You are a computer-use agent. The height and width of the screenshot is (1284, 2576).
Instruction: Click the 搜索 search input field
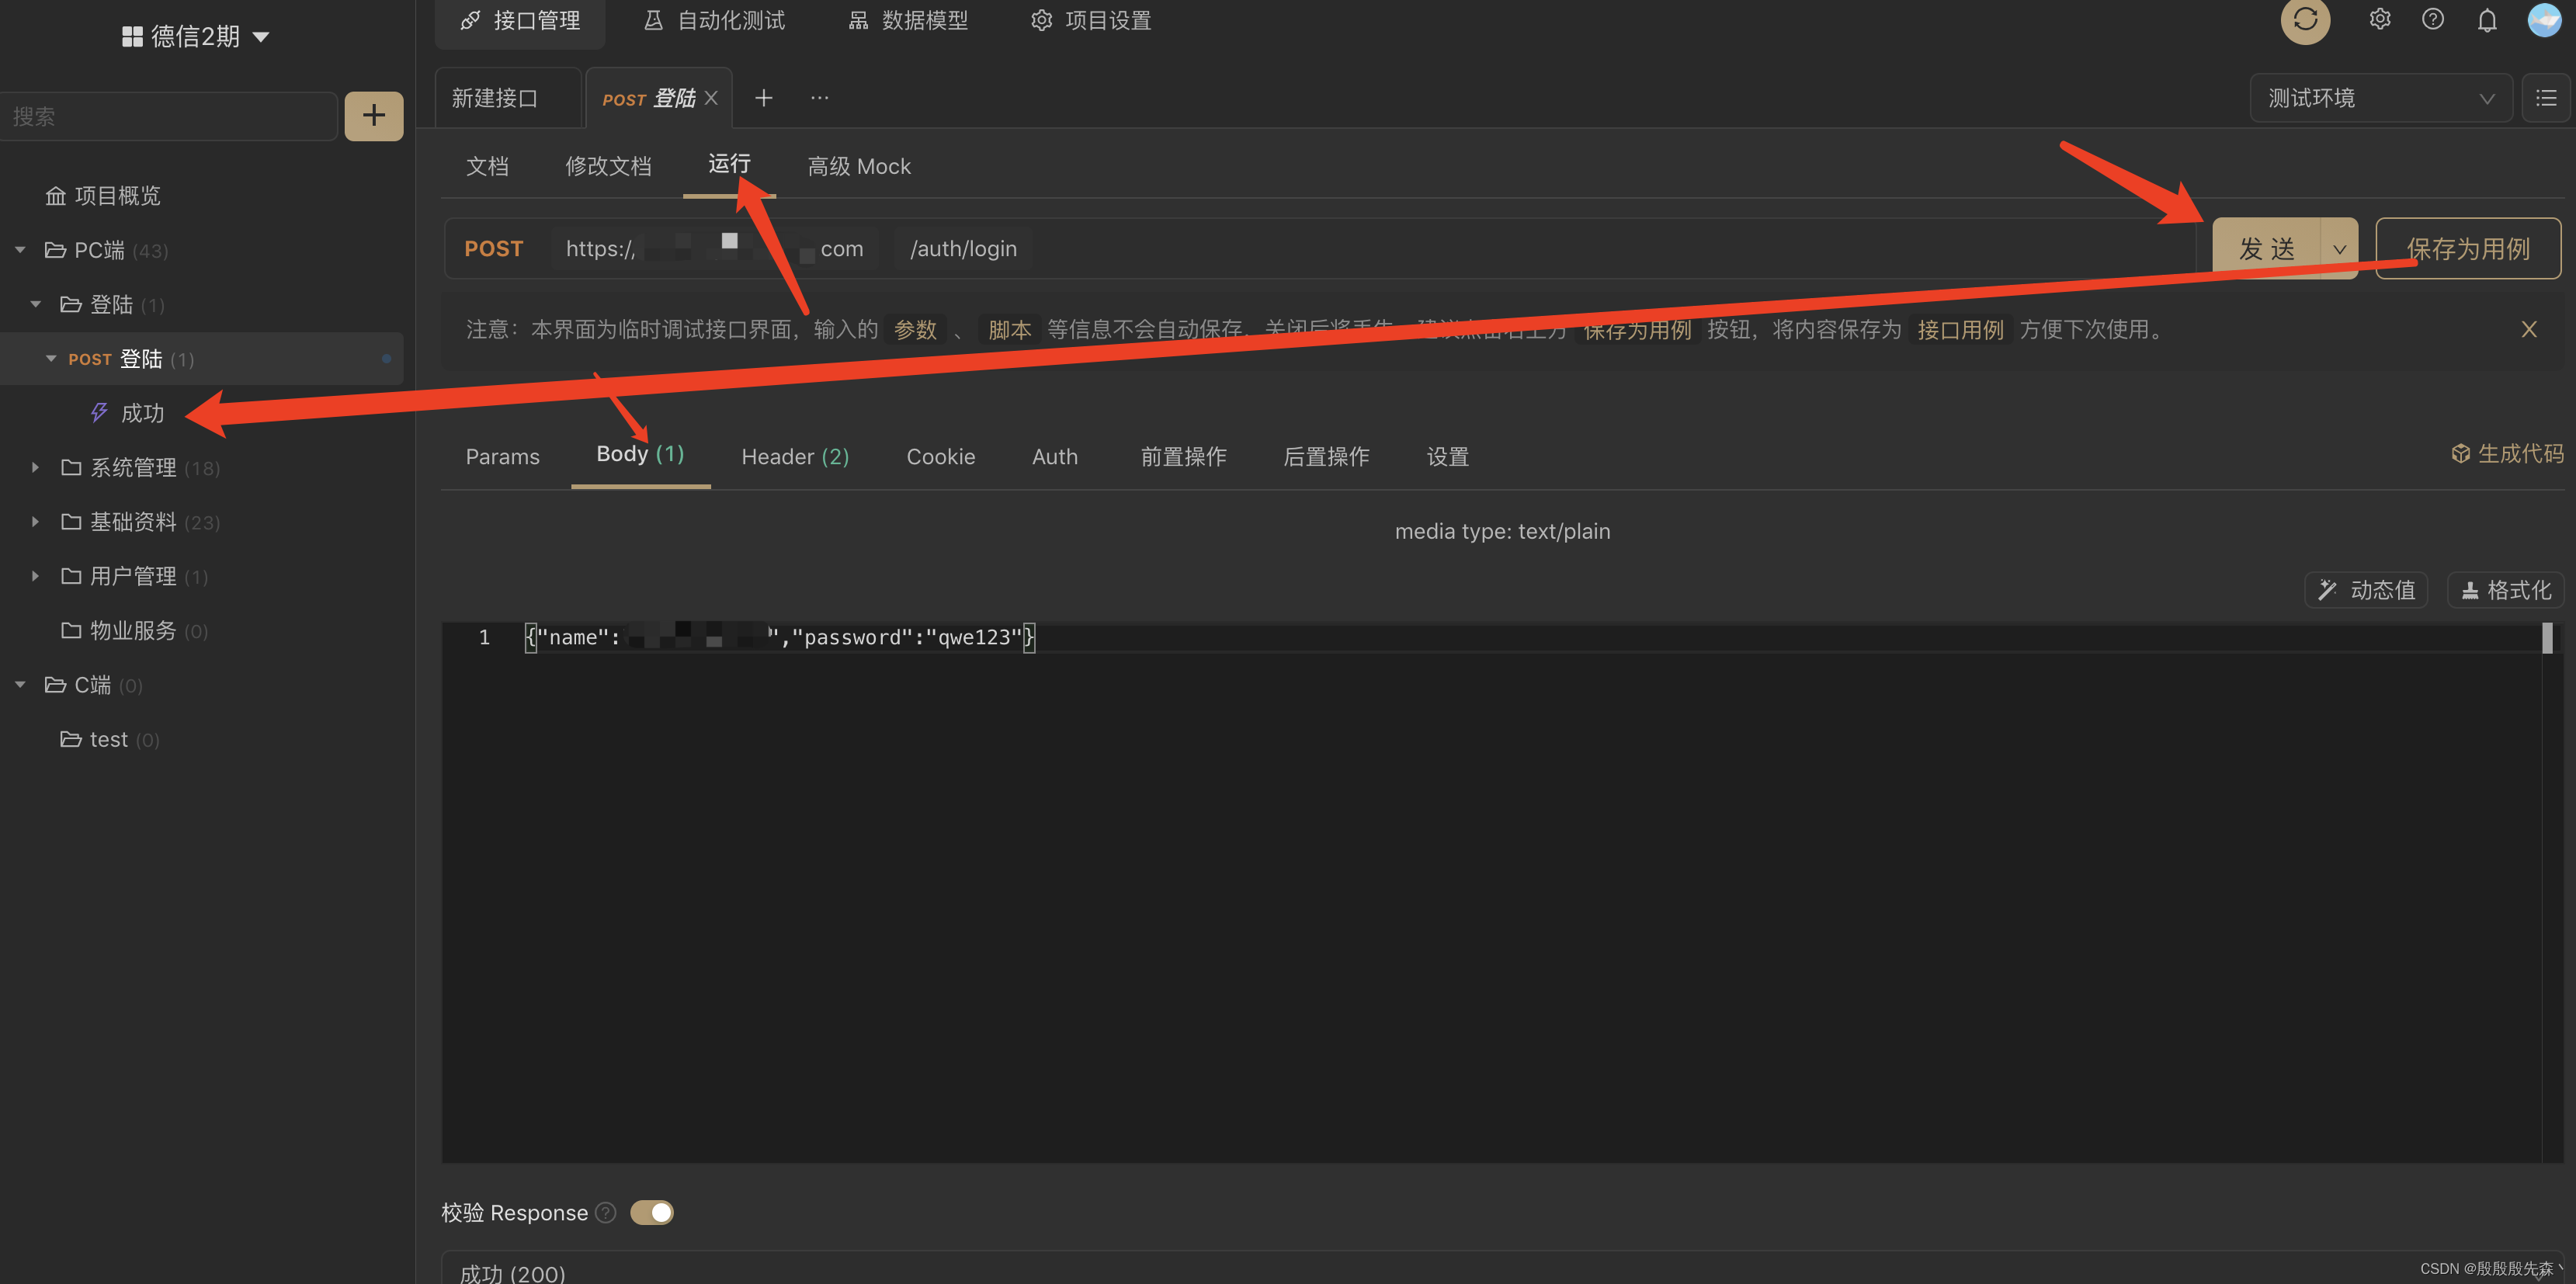(x=168, y=116)
